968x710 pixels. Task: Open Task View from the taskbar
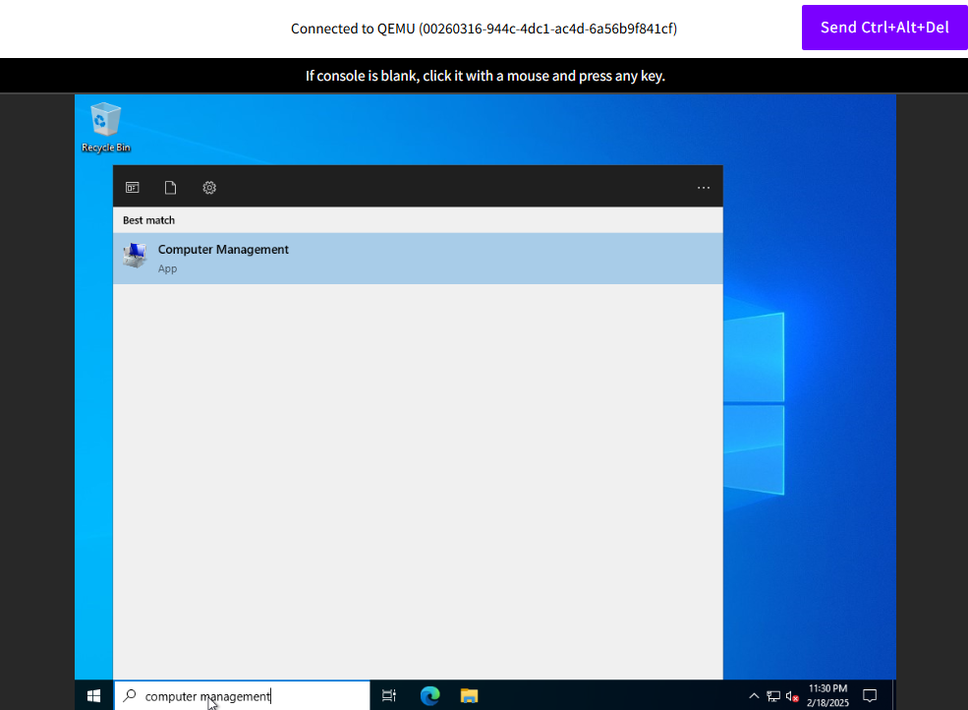pos(389,696)
